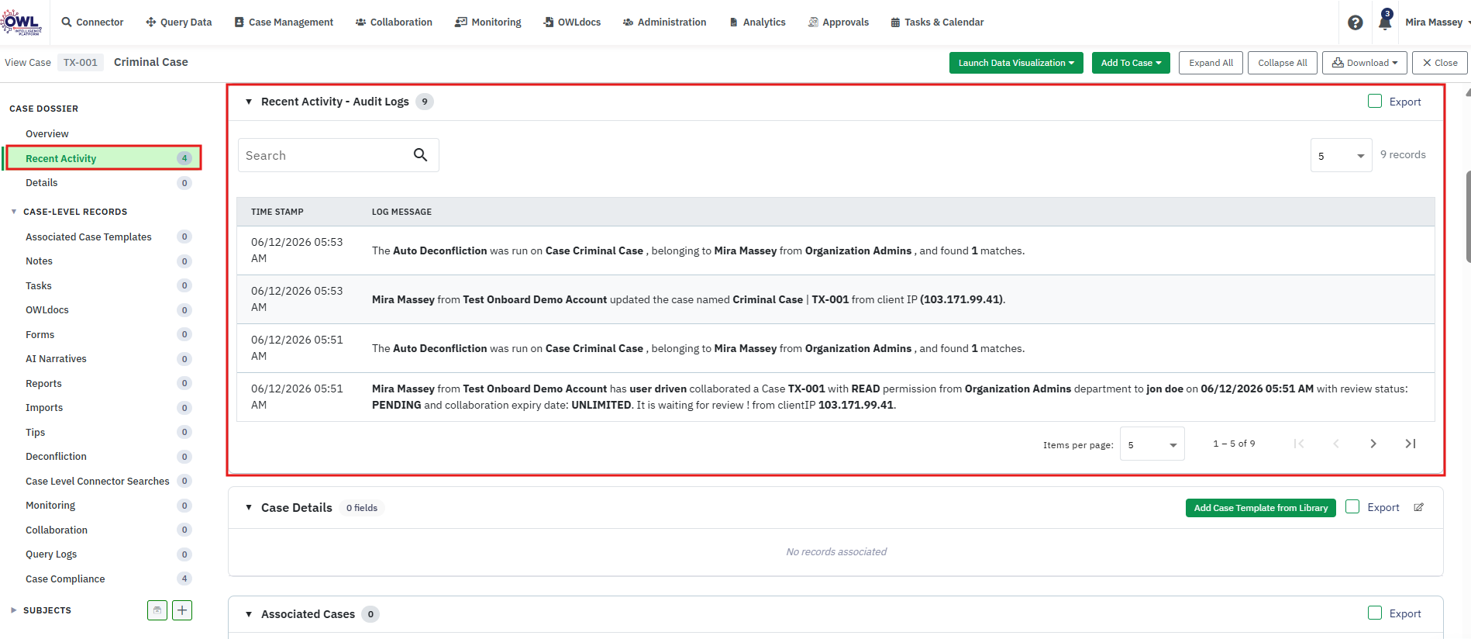Open Tasks & Calendar

937,22
